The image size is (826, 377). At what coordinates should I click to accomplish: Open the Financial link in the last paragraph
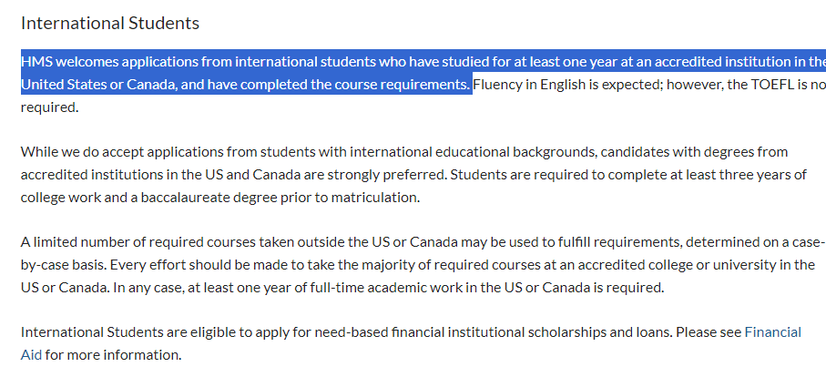click(x=772, y=332)
